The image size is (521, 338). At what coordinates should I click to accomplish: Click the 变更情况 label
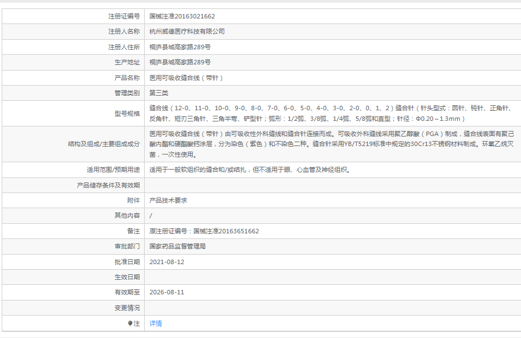tap(127, 308)
